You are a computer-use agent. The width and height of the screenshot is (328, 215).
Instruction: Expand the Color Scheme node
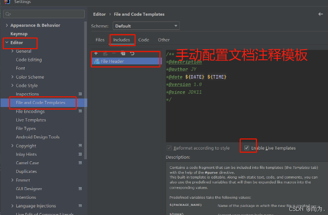click(x=12, y=77)
